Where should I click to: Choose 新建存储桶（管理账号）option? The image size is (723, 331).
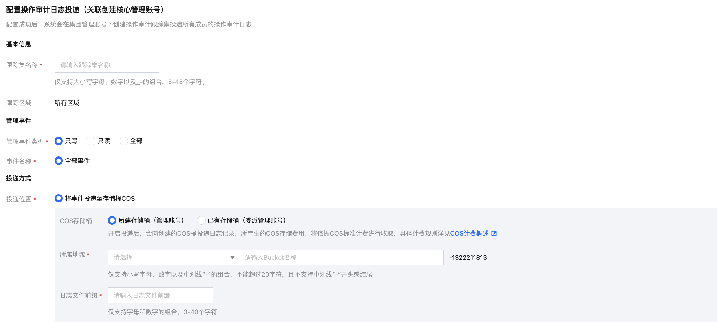[112, 220]
